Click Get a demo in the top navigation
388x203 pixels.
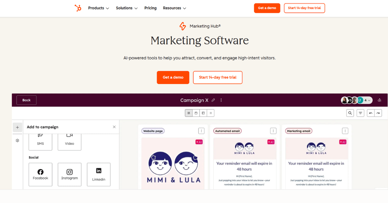tap(267, 8)
